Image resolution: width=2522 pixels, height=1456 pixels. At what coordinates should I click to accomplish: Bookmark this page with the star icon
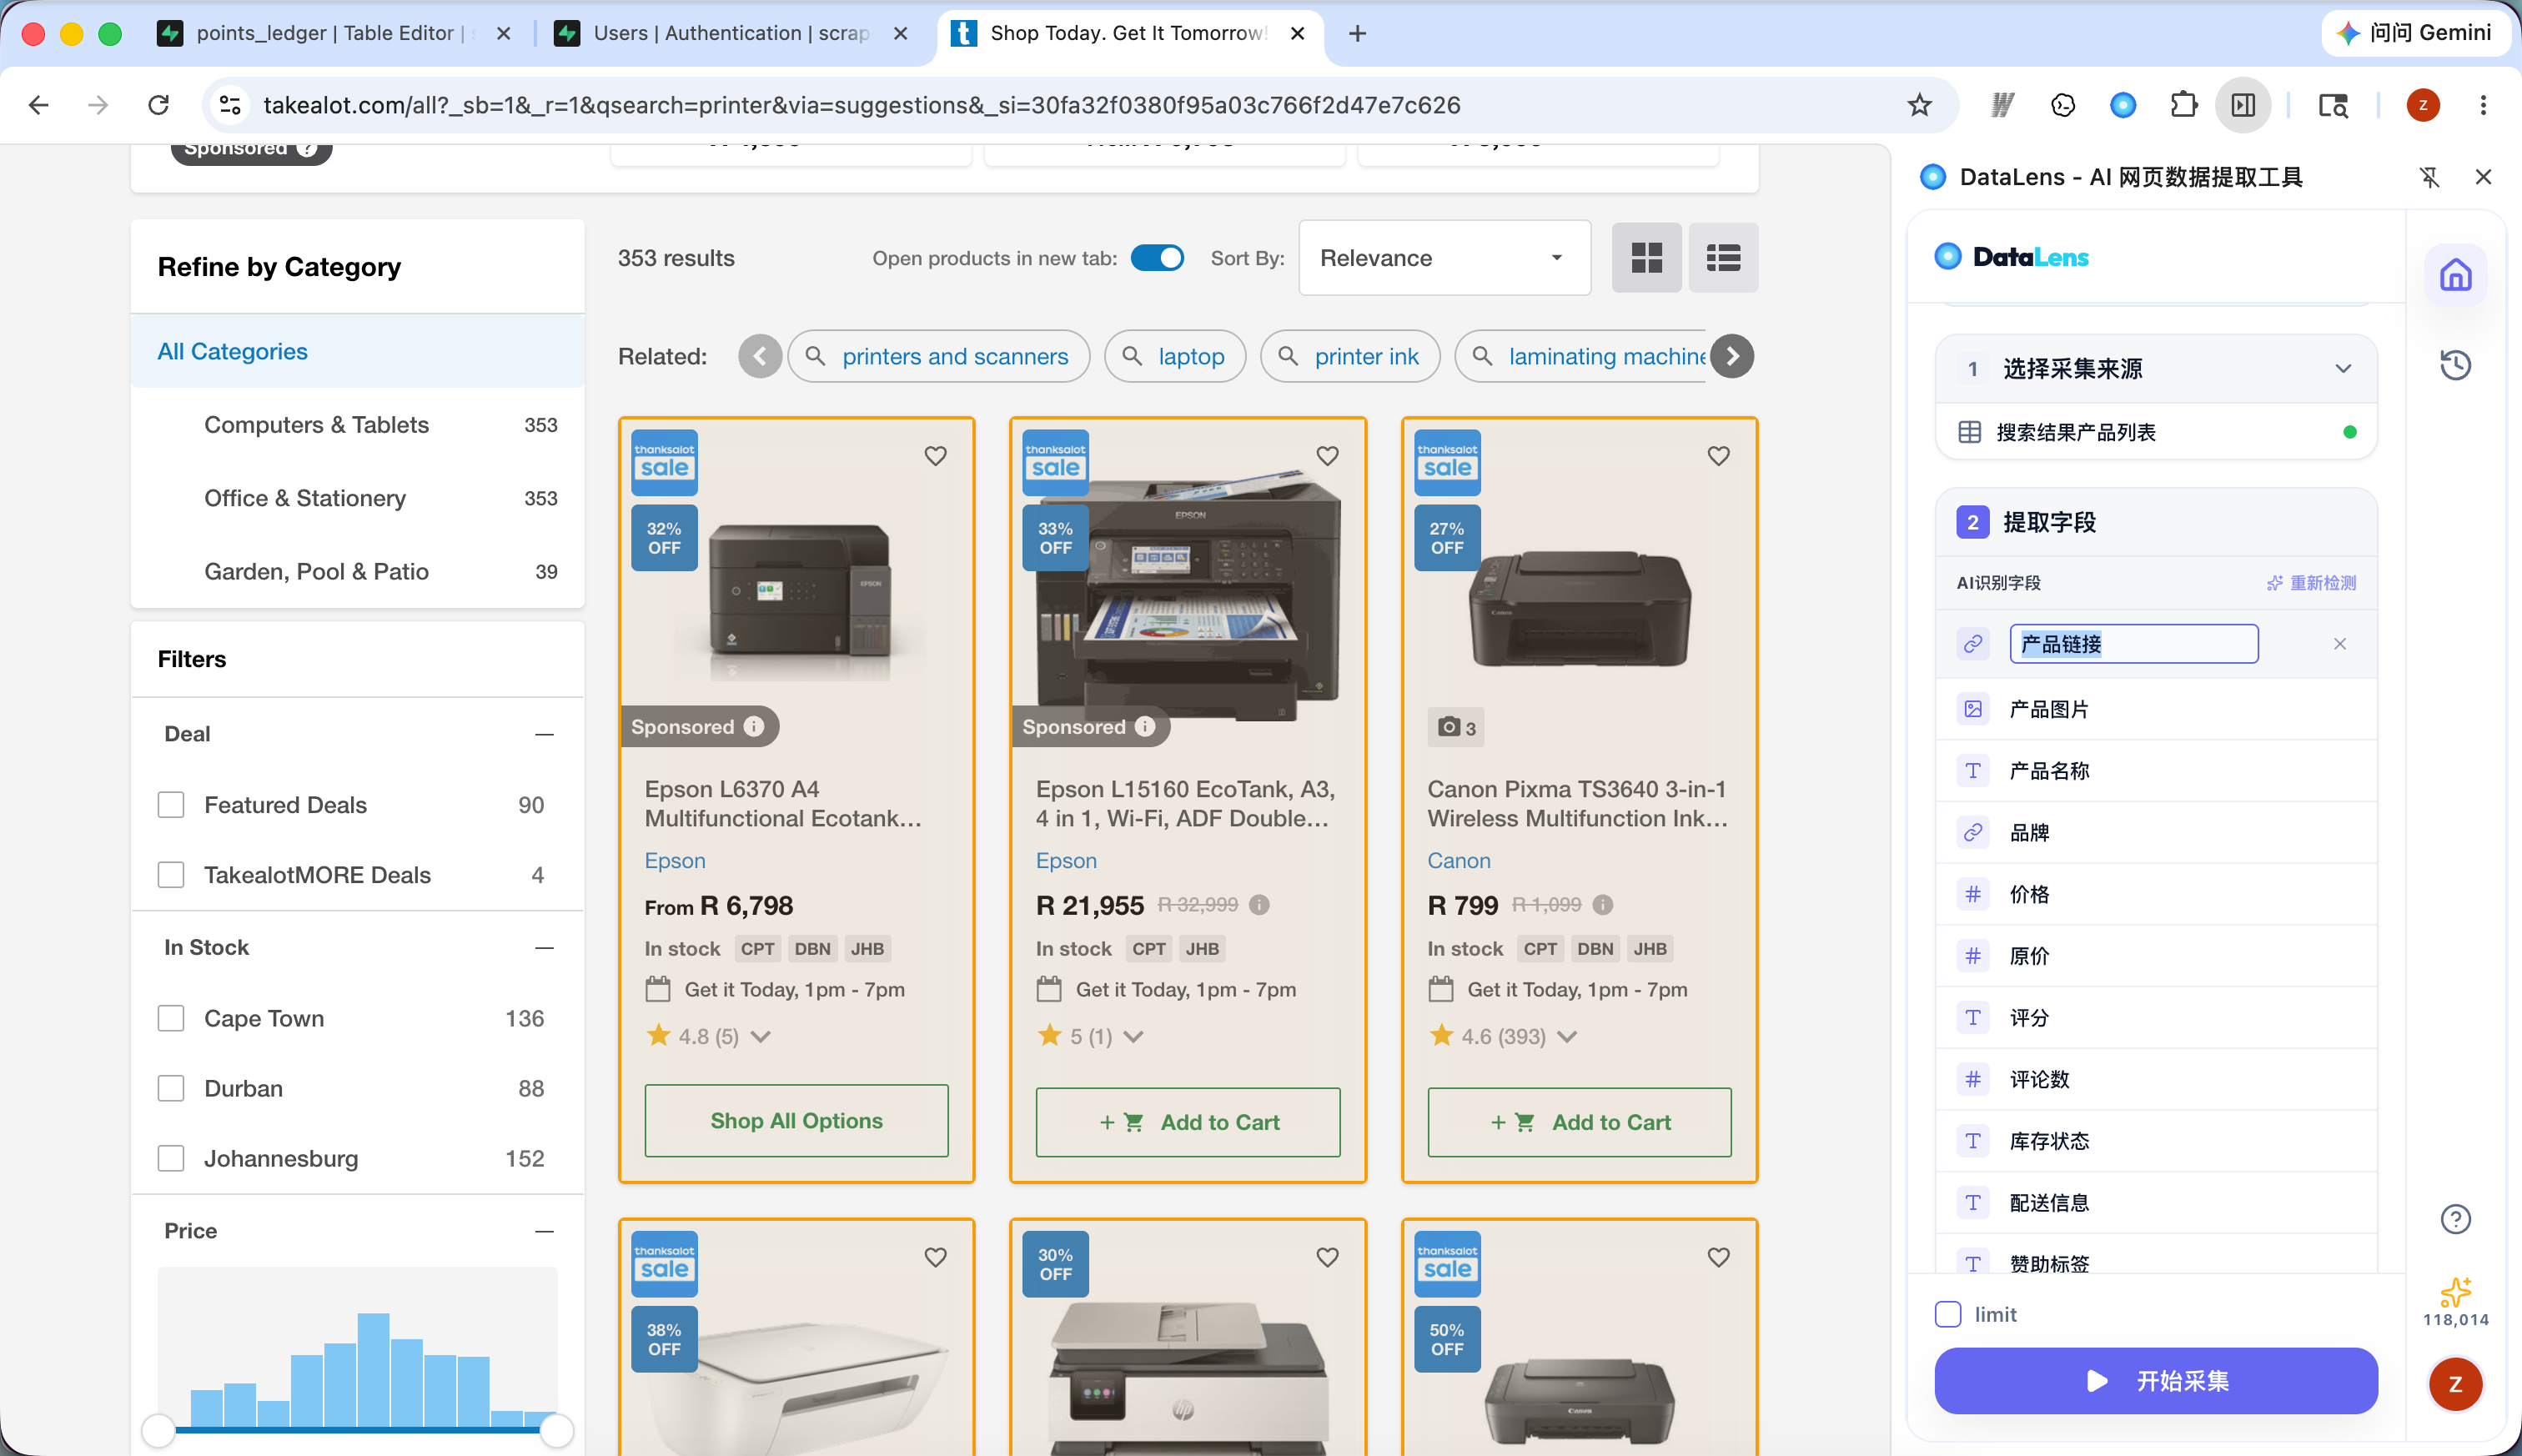1919,105
